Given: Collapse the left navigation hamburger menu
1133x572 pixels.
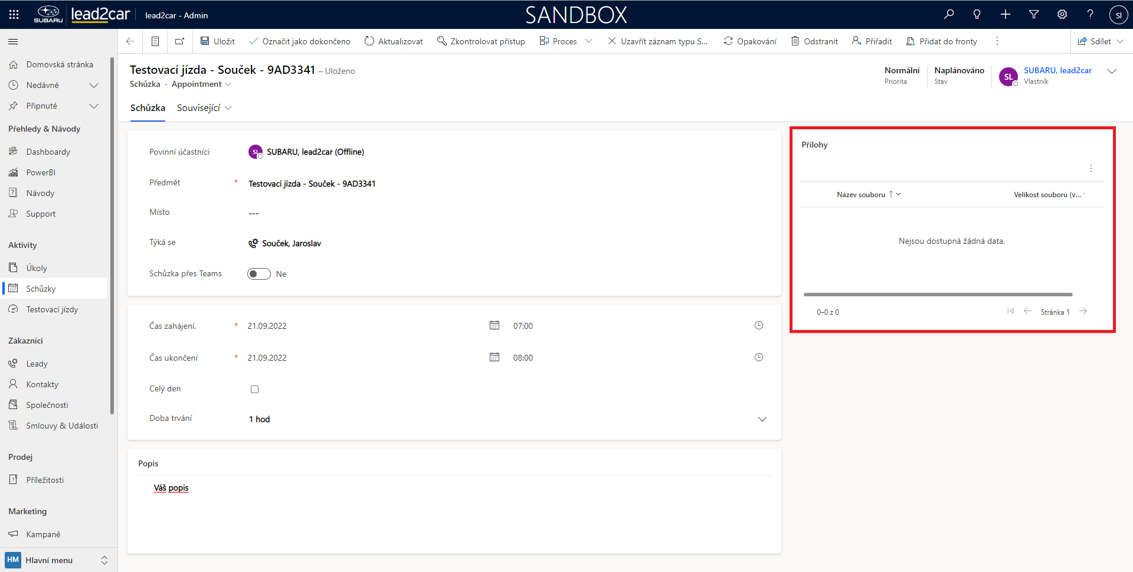Looking at the screenshot, I should point(13,41).
